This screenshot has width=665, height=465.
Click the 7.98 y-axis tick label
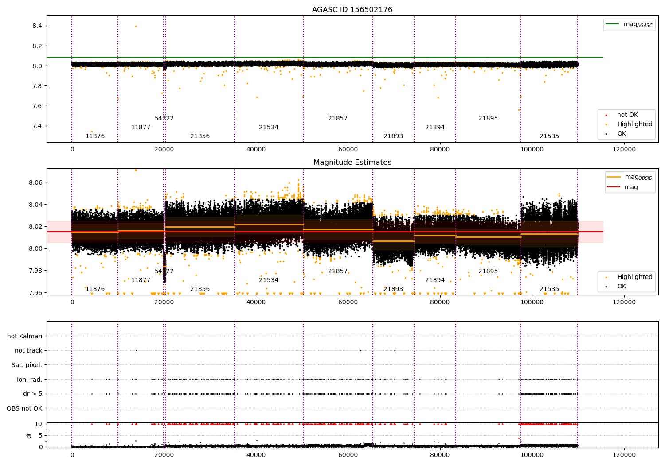[35, 271]
